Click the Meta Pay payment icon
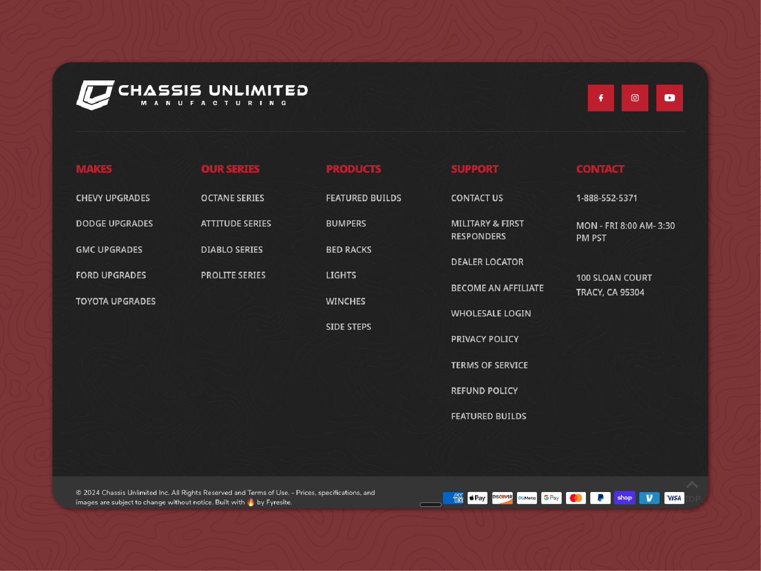The image size is (761, 571). pos(527,498)
